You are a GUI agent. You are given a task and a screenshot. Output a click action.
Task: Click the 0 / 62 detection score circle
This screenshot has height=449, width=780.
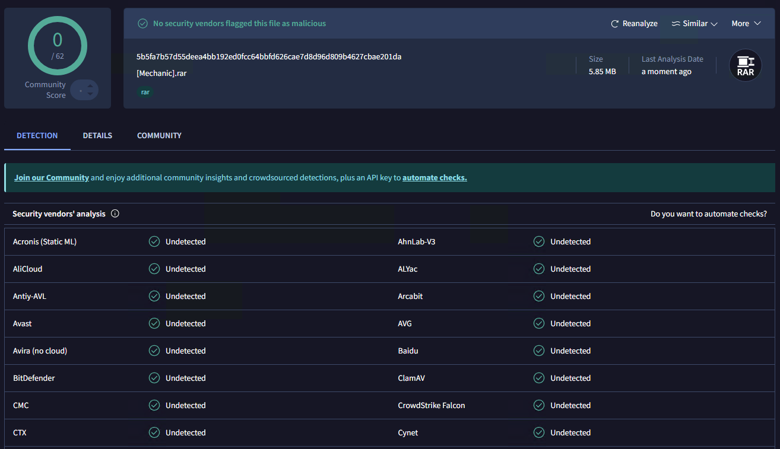58,46
